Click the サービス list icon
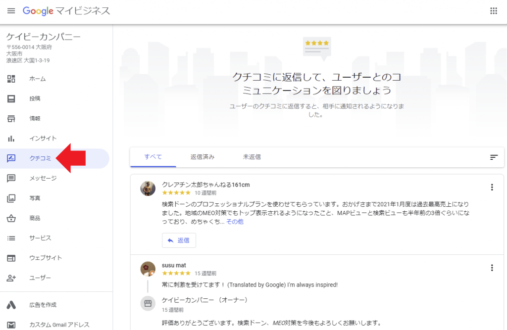The height and width of the screenshot is (330, 507). pos(11,238)
